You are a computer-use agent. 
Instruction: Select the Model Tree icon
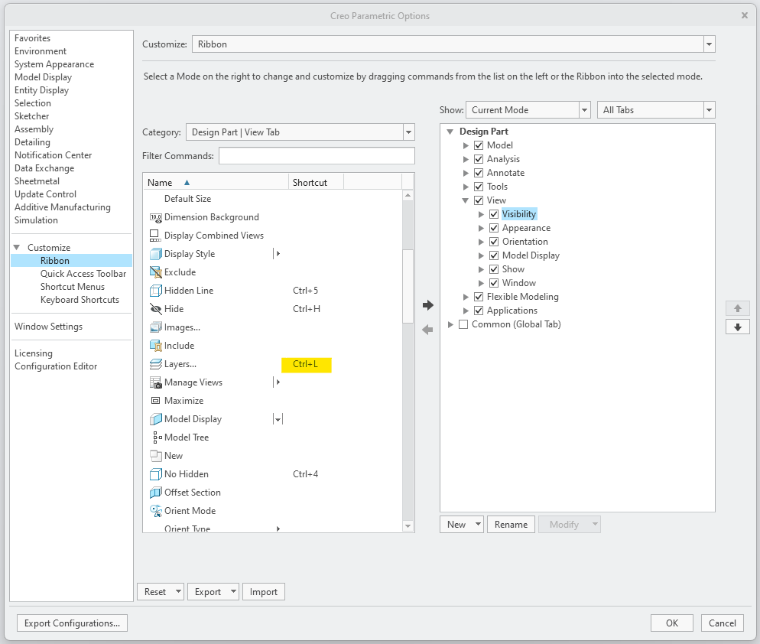point(156,437)
